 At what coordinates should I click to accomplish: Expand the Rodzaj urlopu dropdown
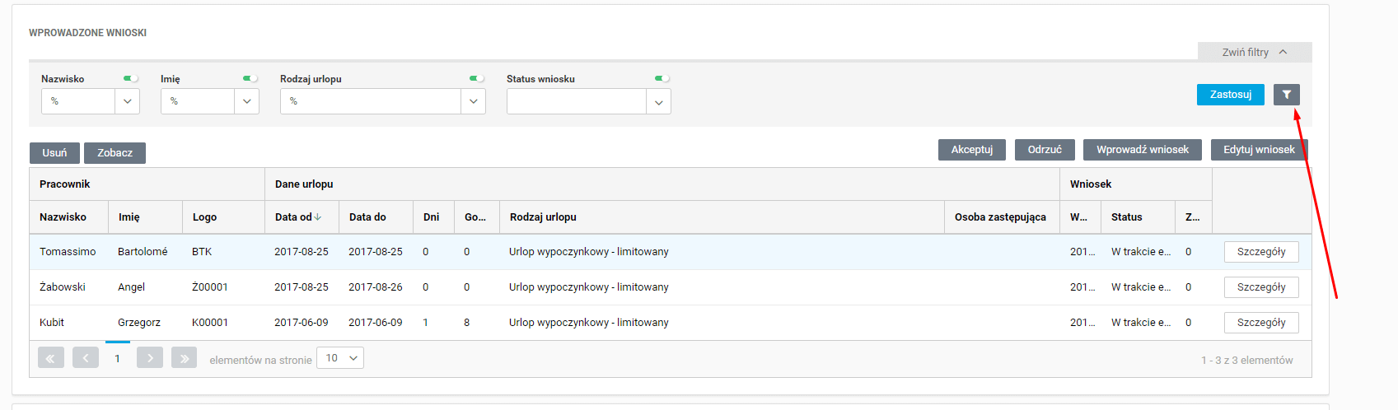pyautogui.click(x=473, y=101)
